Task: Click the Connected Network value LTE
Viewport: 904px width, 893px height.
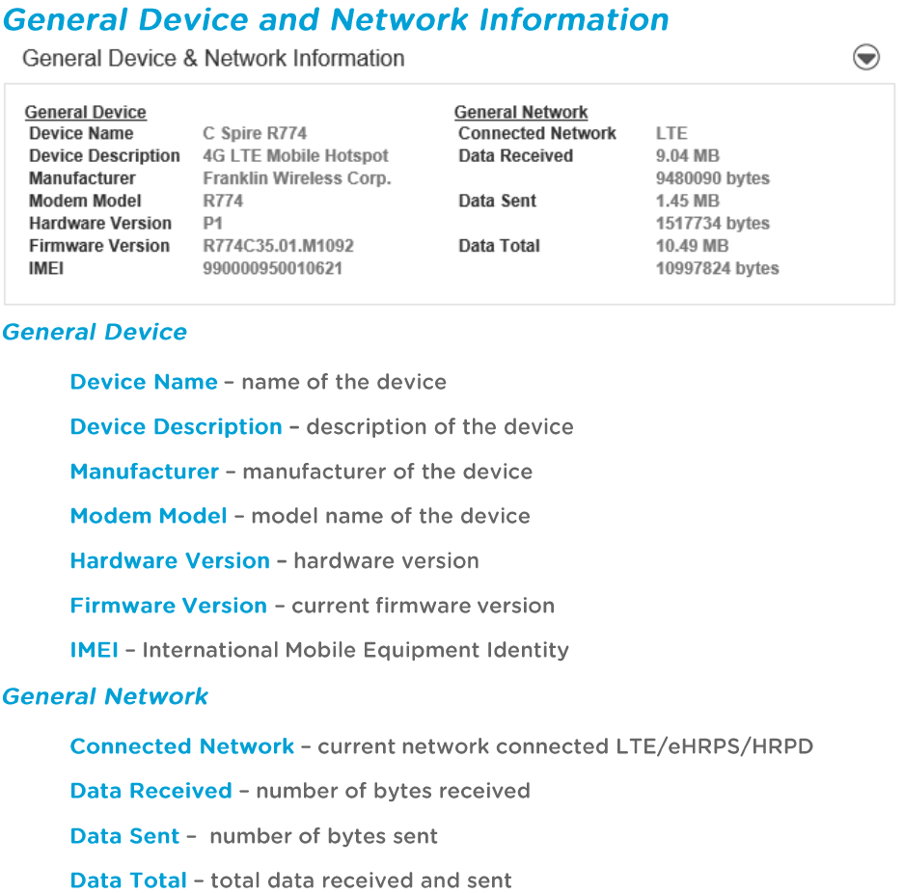Action: click(671, 133)
